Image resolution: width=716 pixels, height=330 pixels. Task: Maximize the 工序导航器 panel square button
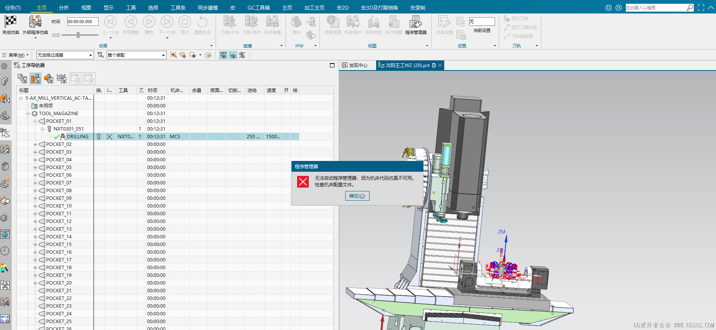click(332, 65)
